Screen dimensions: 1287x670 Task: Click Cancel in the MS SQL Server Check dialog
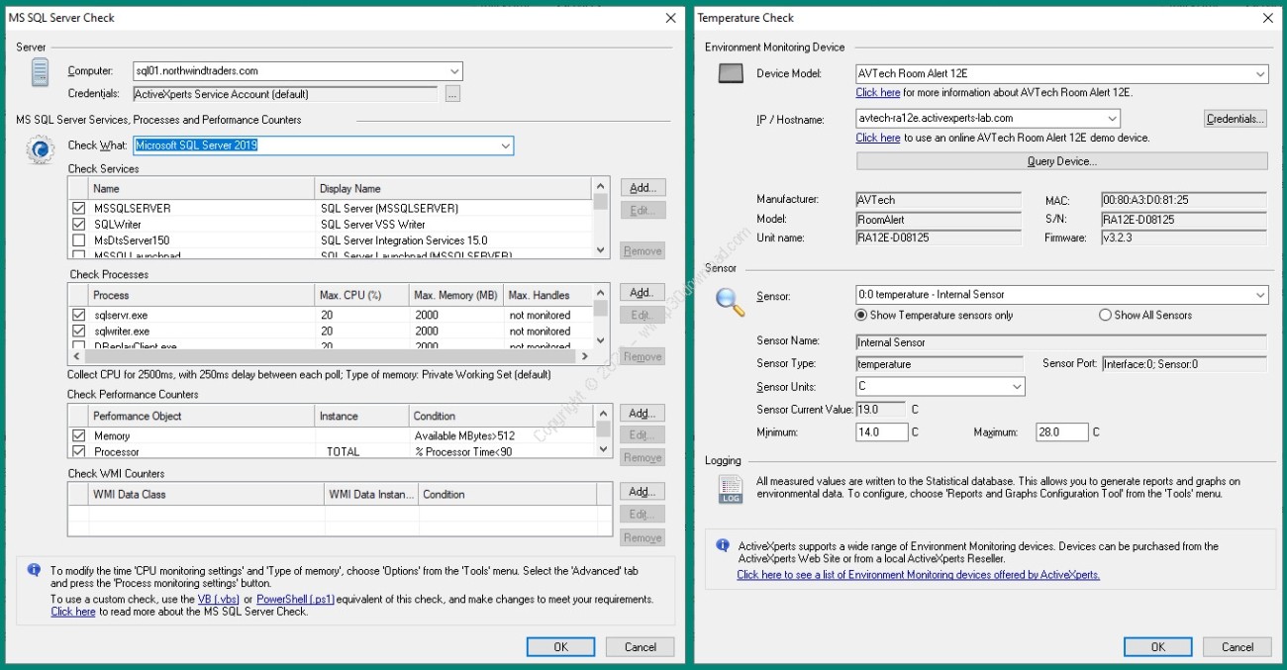tap(641, 647)
